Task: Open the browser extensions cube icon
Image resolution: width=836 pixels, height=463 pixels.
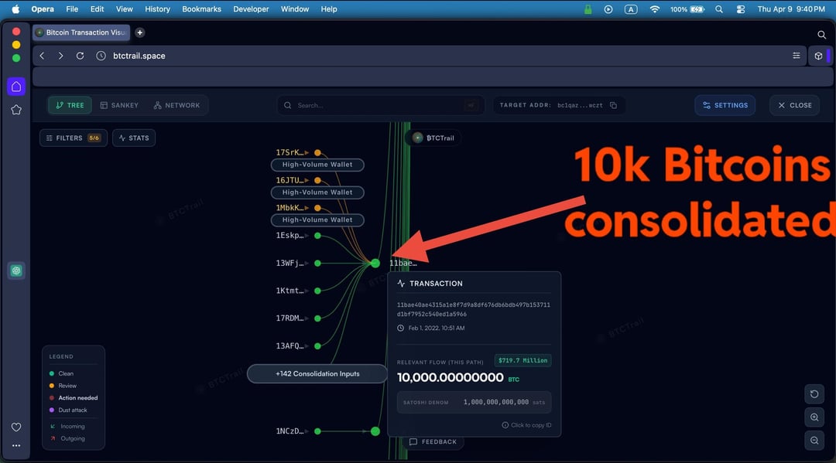Action: click(818, 56)
